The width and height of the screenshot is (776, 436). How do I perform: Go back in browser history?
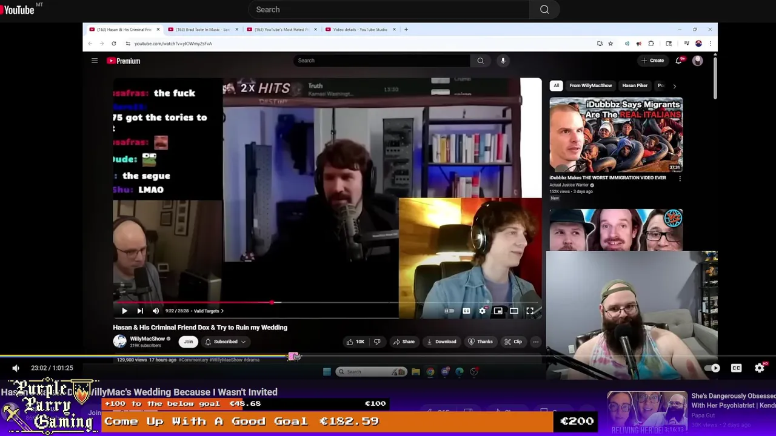90,44
